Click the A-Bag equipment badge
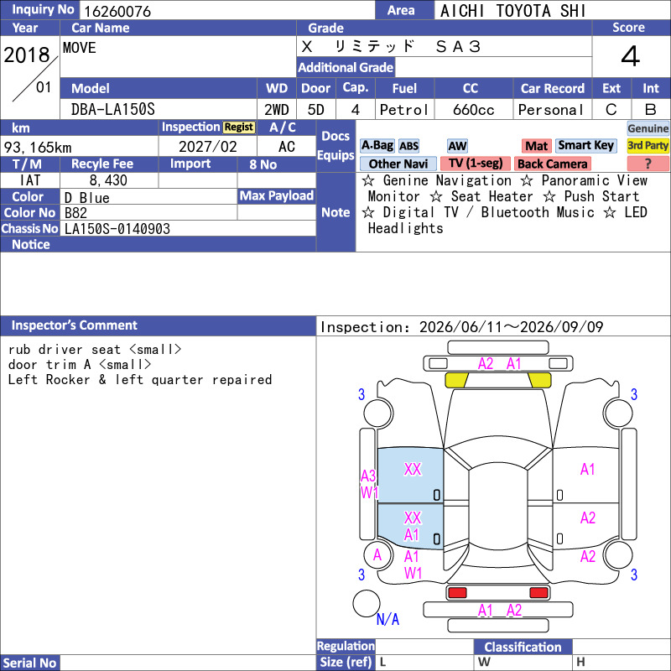The width and height of the screenshot is (671, 671). click(377, 146)
